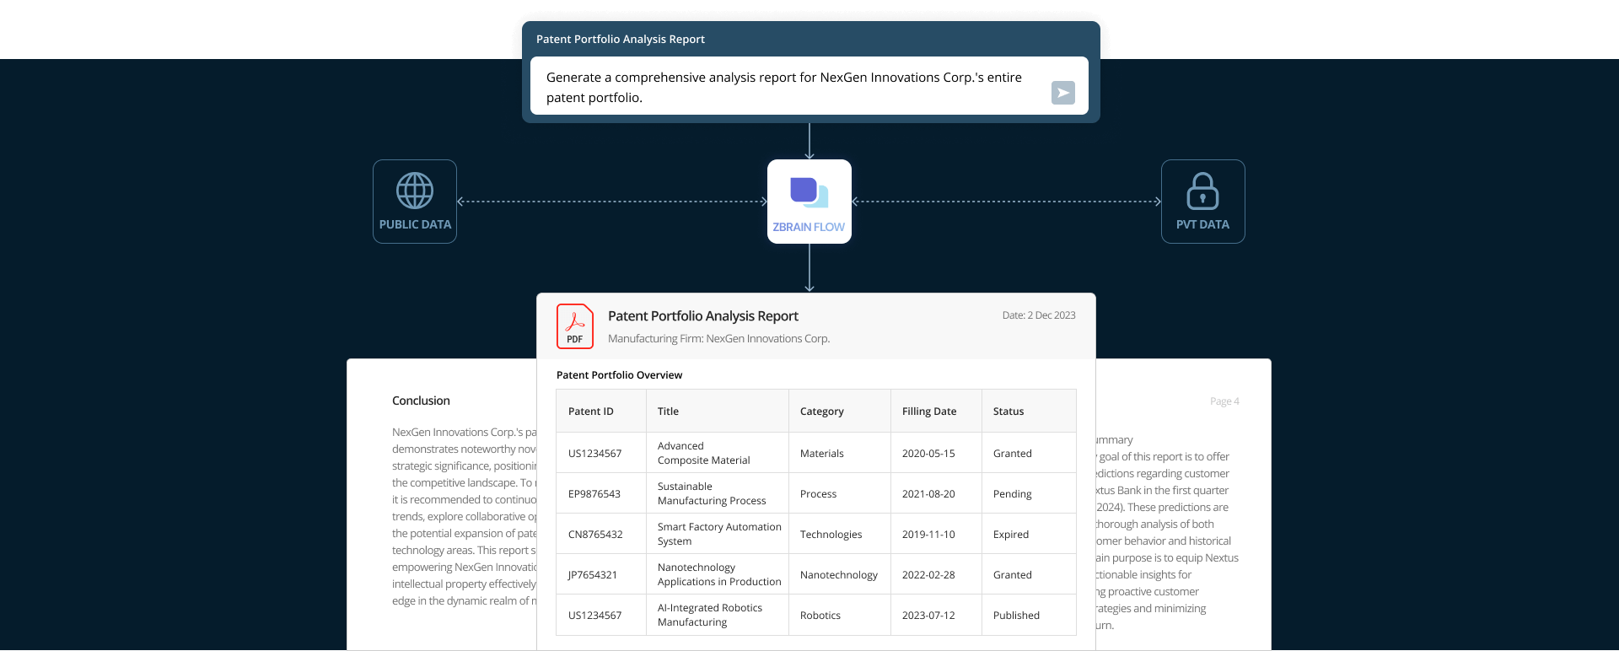Click Granted status in Nanotechnology row
This screenshot has height=651, width=1619.
coord(1013,575)
